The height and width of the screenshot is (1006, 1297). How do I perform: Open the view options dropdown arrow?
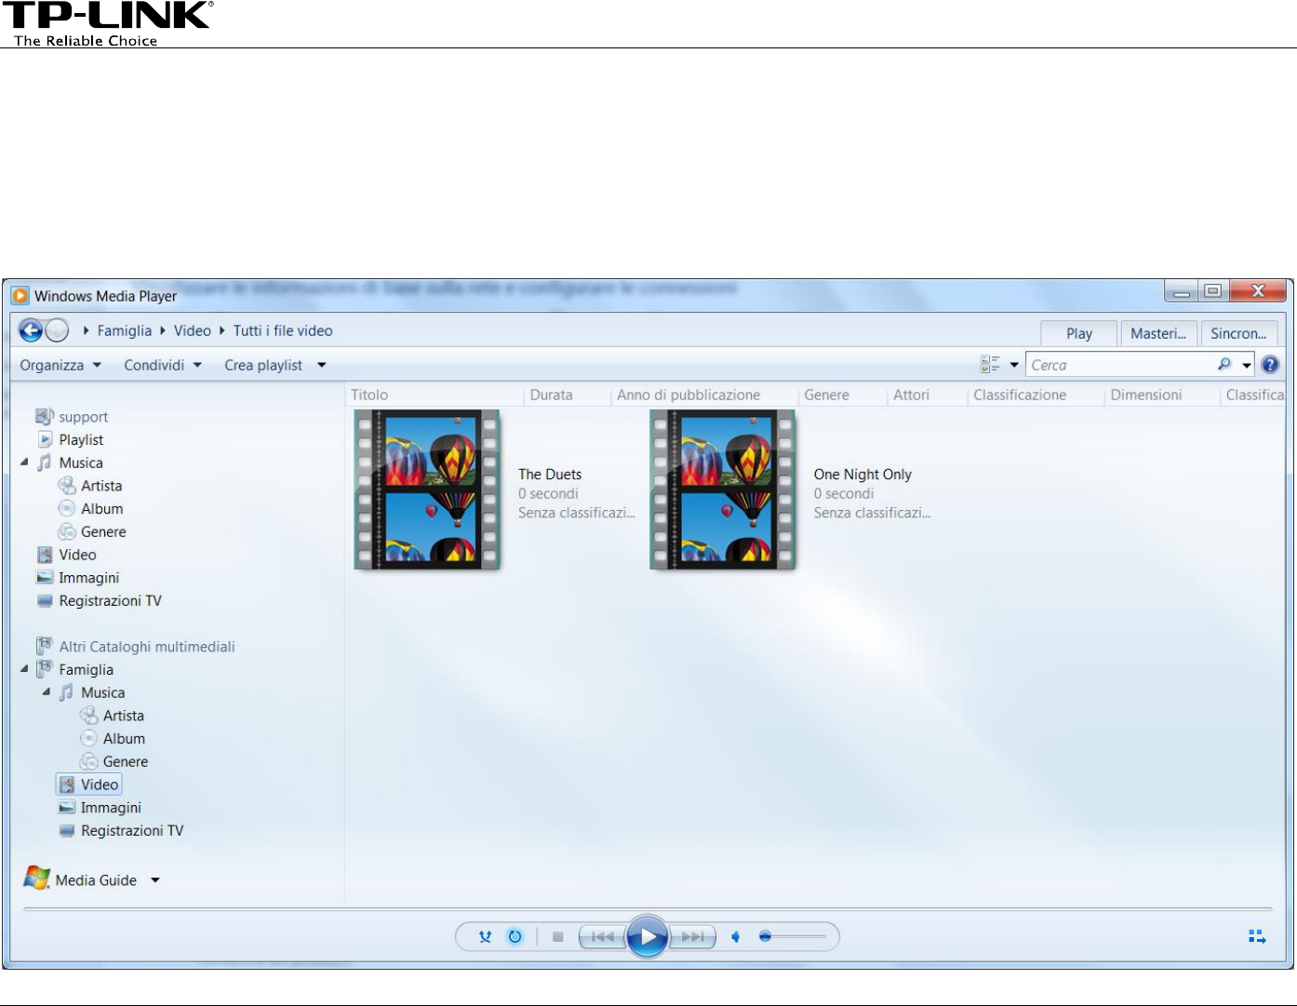tap(1014, 365)
